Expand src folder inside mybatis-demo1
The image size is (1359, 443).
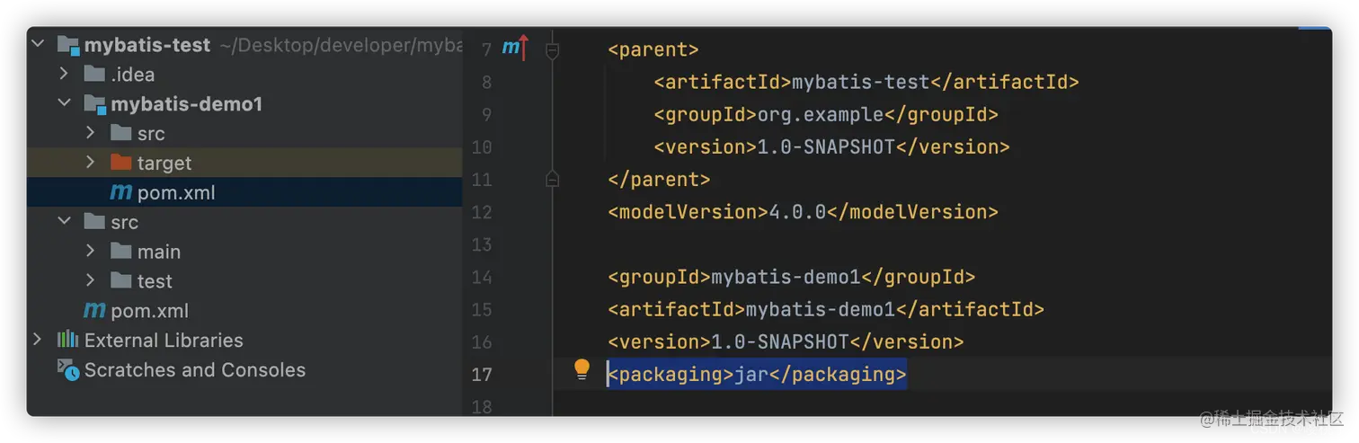(91, 133)
